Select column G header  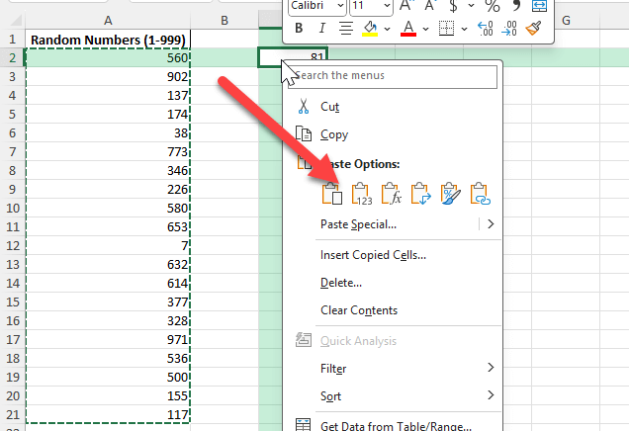[x=566, y=21]
